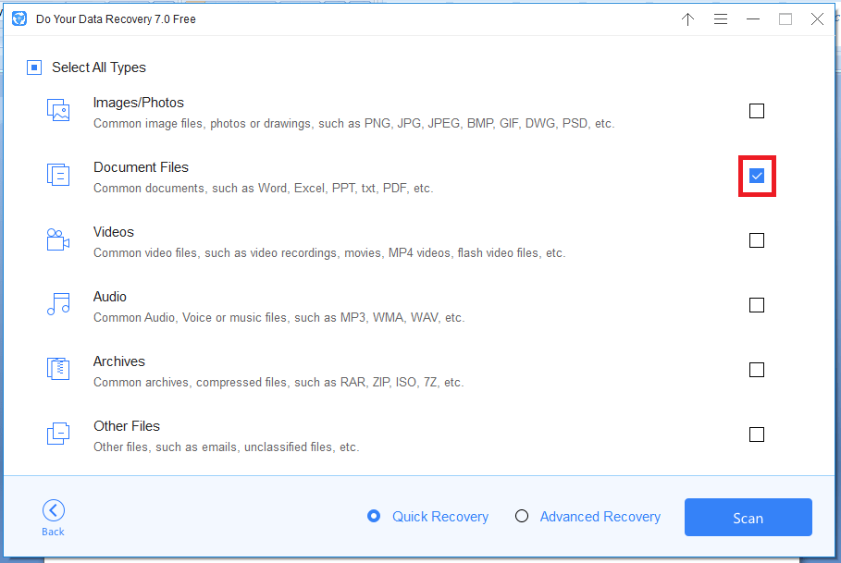
Task: Enable the Other Files checkbox
Action: [x=756, y=434]
